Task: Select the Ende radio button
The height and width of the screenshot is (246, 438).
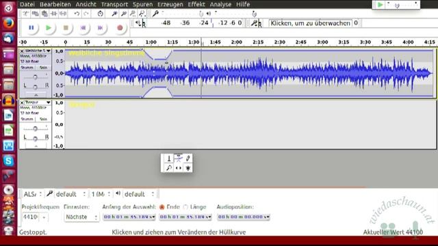Action: pos(162,207)
